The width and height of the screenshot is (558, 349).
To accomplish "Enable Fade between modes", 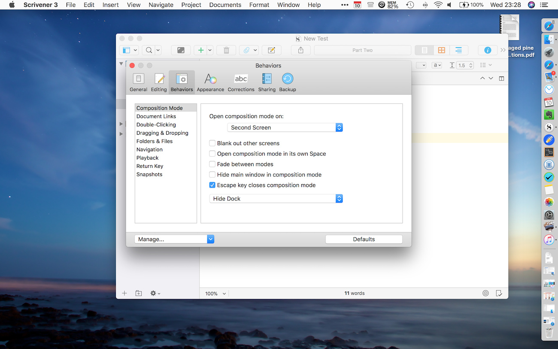I will [x=212, y=164].
